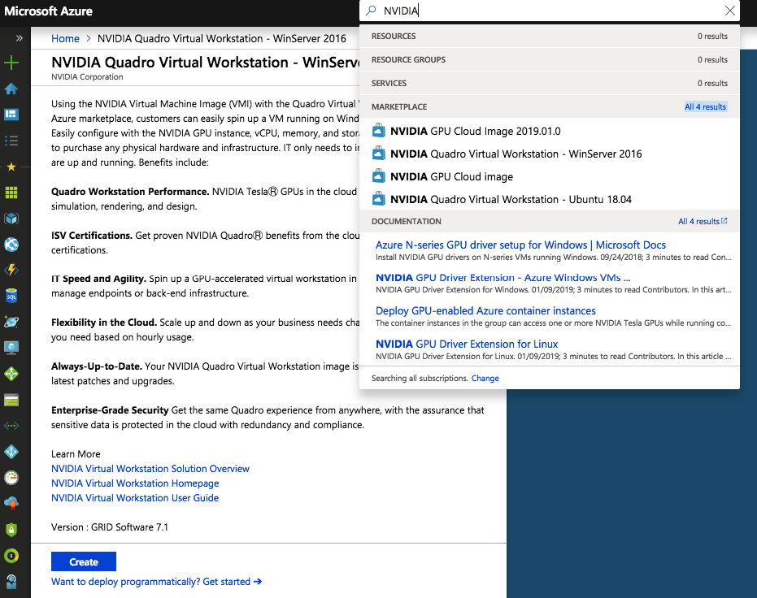Click the NVIDIA Quadro Virtual Workstation page heading

[x=205, y=63]
